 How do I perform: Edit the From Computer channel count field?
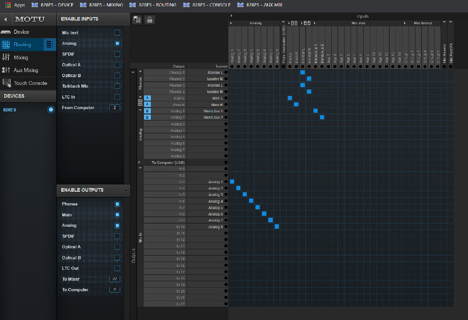coord(115,108)
